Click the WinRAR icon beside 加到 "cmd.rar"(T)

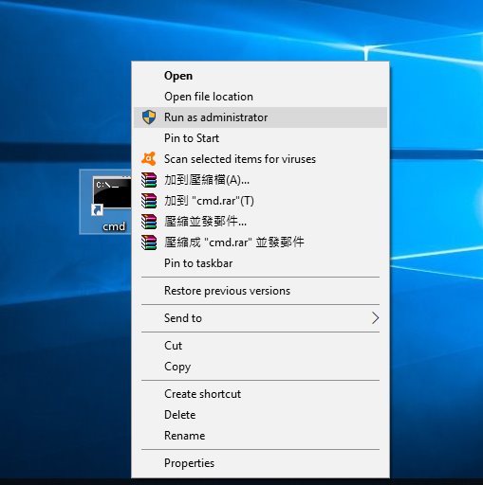[149, 201]
